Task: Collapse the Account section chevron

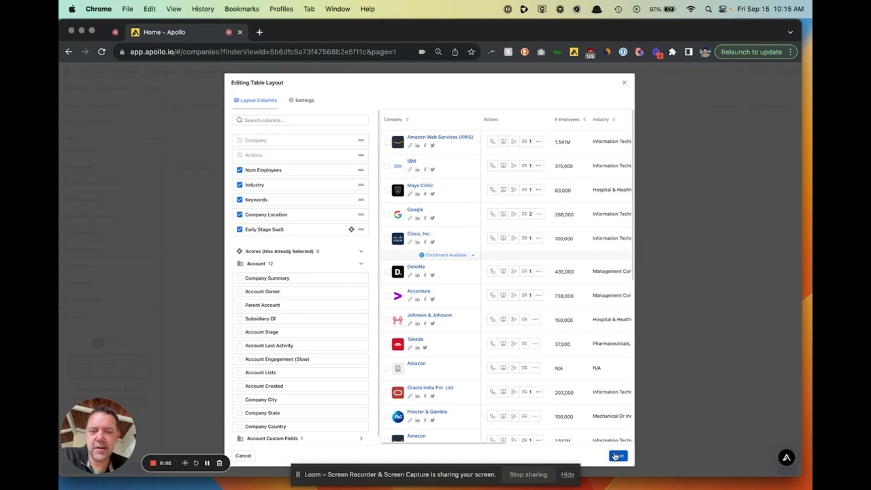Action: 361,263
